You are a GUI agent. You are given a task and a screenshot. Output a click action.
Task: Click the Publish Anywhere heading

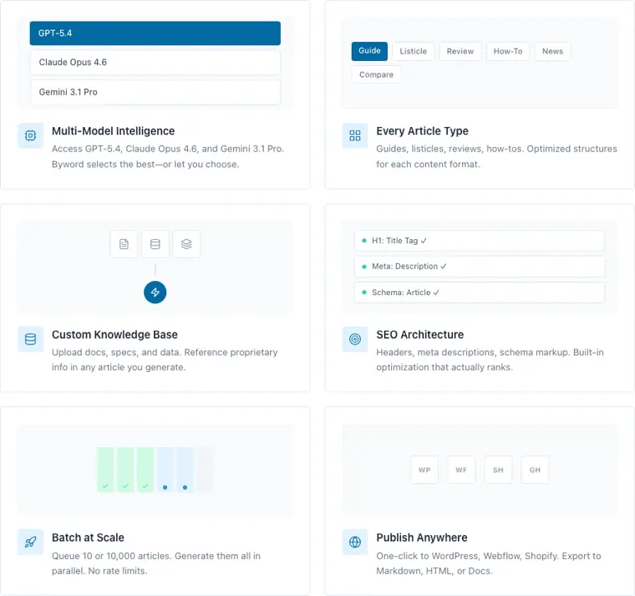click(422, 537)
